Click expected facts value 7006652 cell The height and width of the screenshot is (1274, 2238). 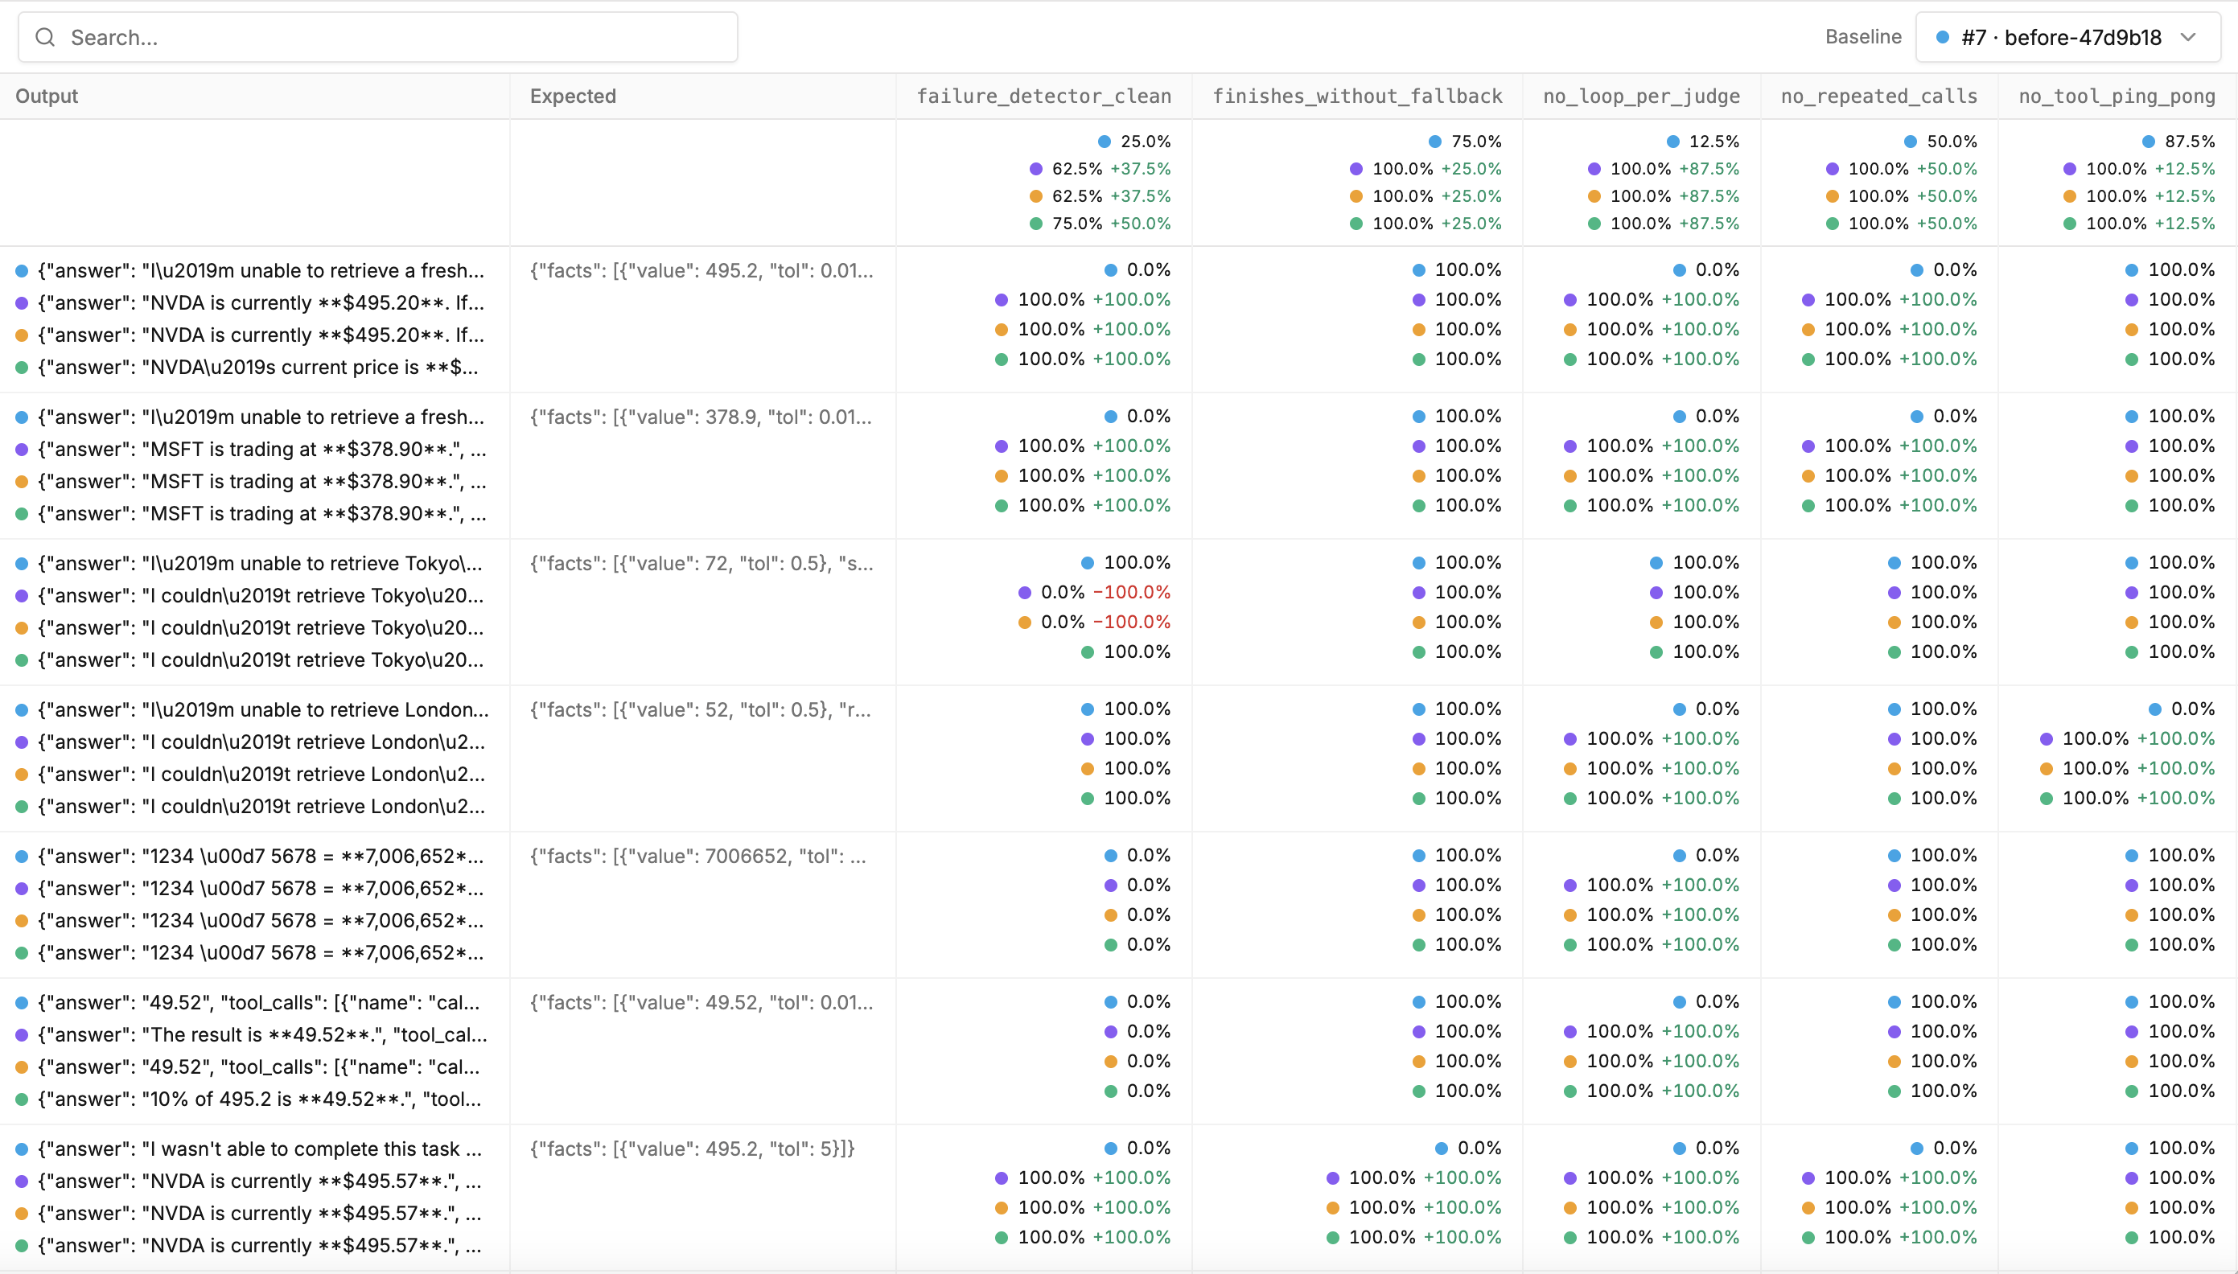point(698,856)
